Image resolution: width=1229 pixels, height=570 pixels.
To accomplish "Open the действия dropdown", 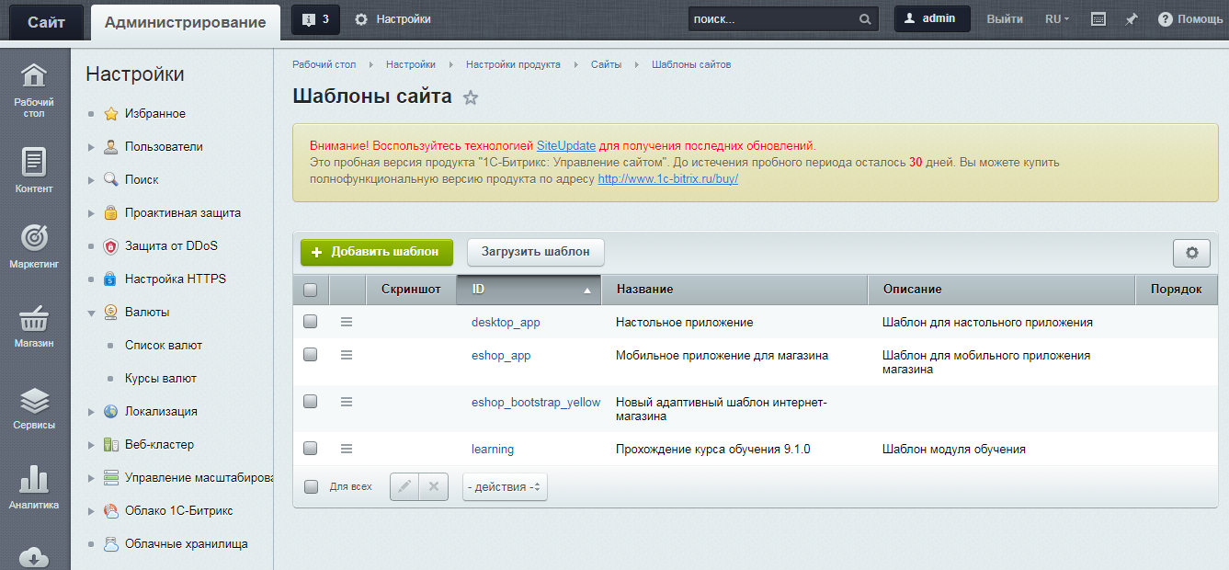I will pyautogui.click(x=505, y=487).
